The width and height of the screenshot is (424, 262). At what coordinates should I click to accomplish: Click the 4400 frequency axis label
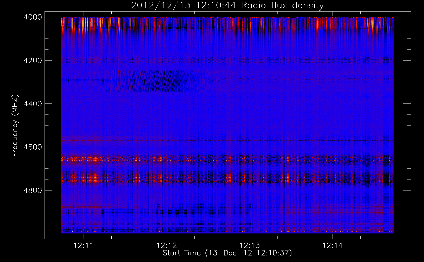33,104
